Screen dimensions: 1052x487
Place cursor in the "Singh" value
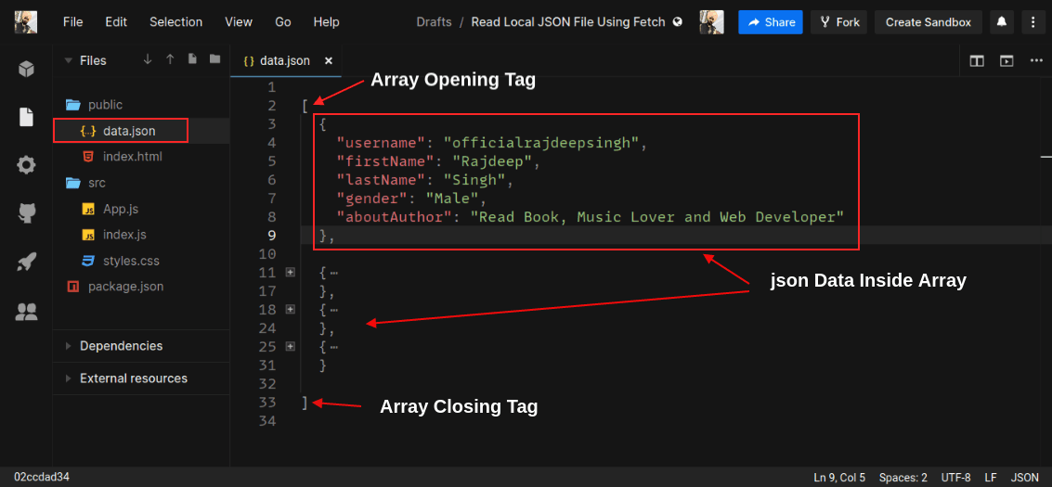pyautogui.click(x=475, y=180)
